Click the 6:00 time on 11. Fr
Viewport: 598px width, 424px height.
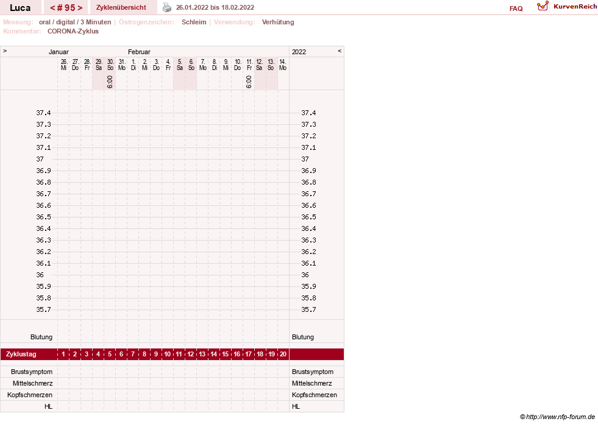[249, 82]
